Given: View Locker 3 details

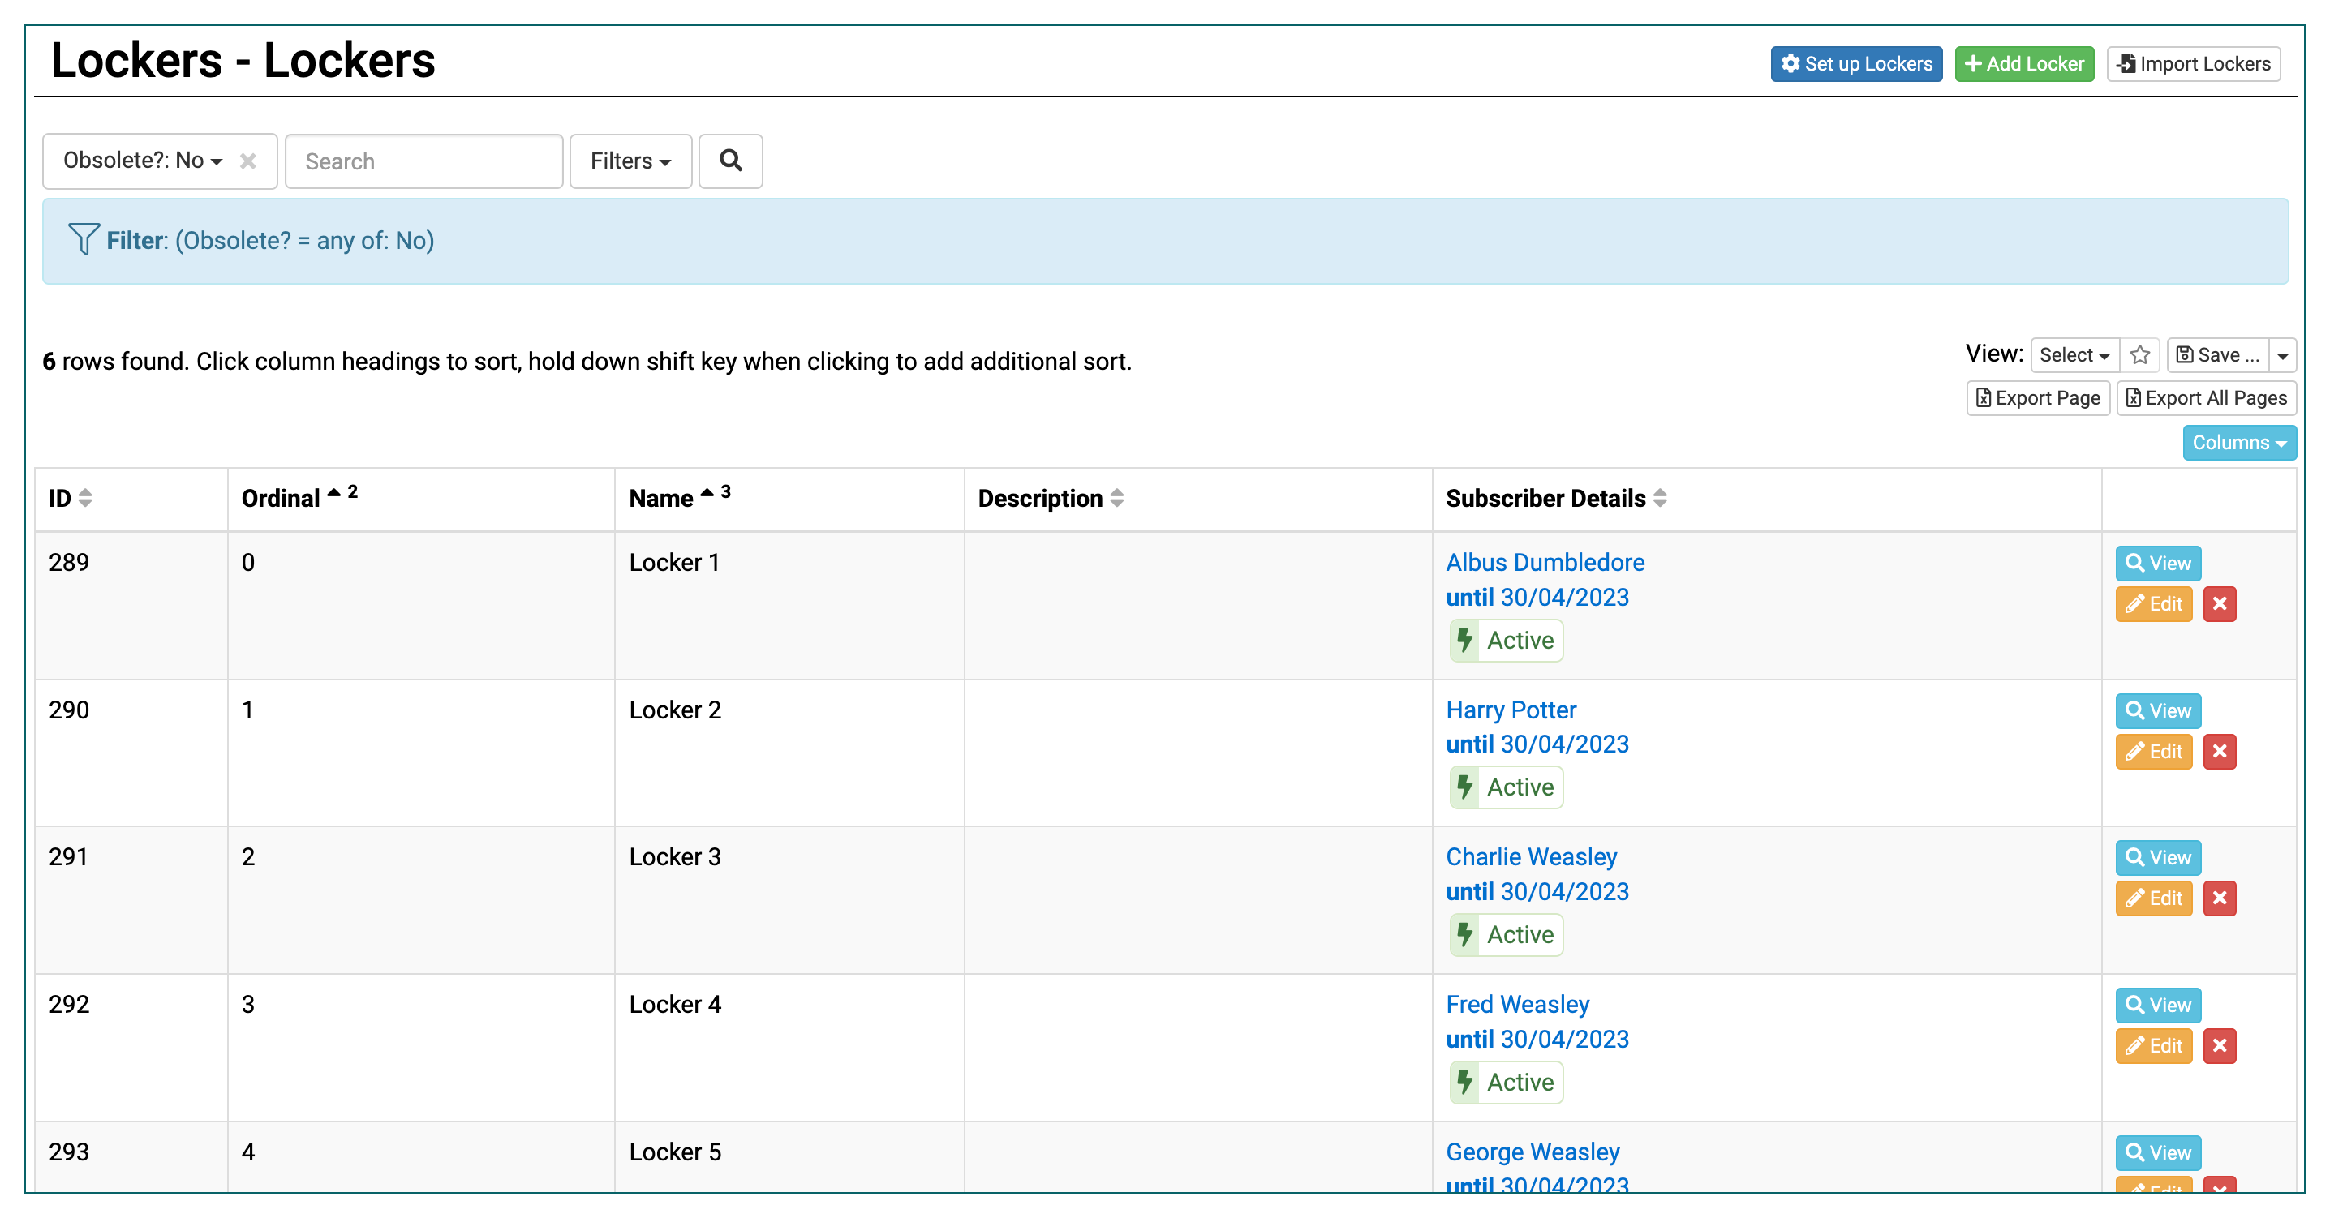Looking at the screenshot, I should [x=2157, y=857].
